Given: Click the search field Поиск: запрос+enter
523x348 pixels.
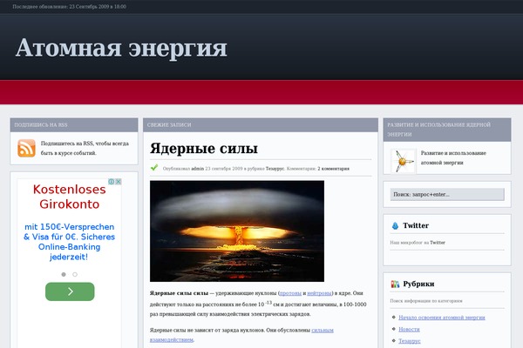Looking at the screenshot, I should (447, 195).
